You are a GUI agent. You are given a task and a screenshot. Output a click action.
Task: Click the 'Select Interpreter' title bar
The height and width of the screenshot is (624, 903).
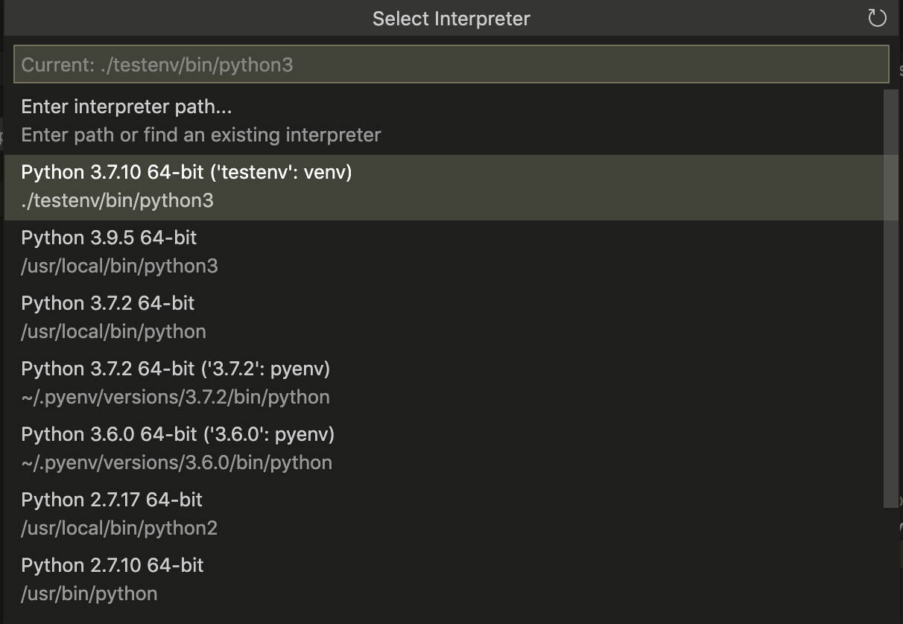coord(451,18)
